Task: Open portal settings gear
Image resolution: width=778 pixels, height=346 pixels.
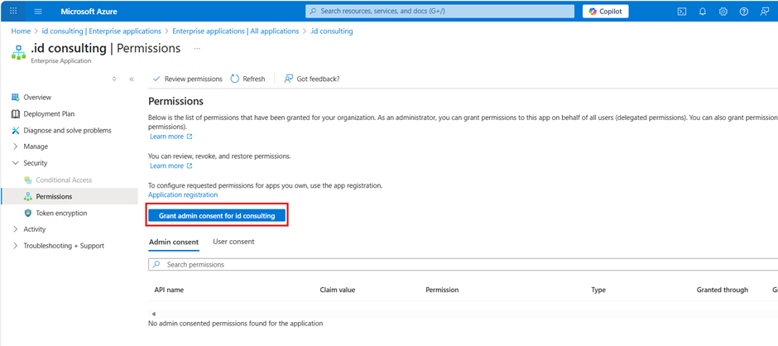Action: [x=723, y=12]
